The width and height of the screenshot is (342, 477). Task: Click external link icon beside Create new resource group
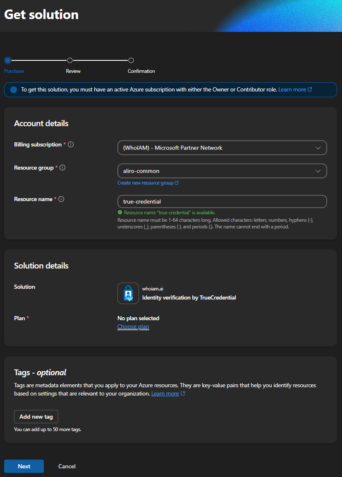(x=177, y=183)
